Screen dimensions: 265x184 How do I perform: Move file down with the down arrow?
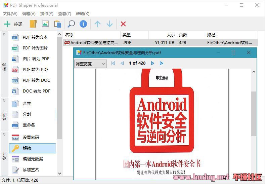[110, 24]
